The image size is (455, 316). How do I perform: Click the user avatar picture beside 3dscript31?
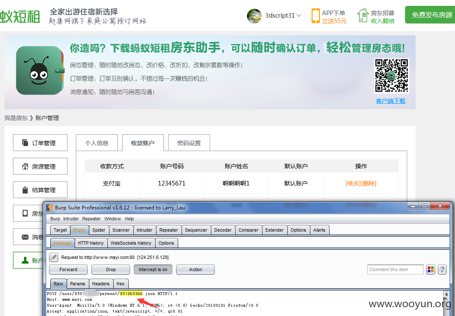pos(254,16)
